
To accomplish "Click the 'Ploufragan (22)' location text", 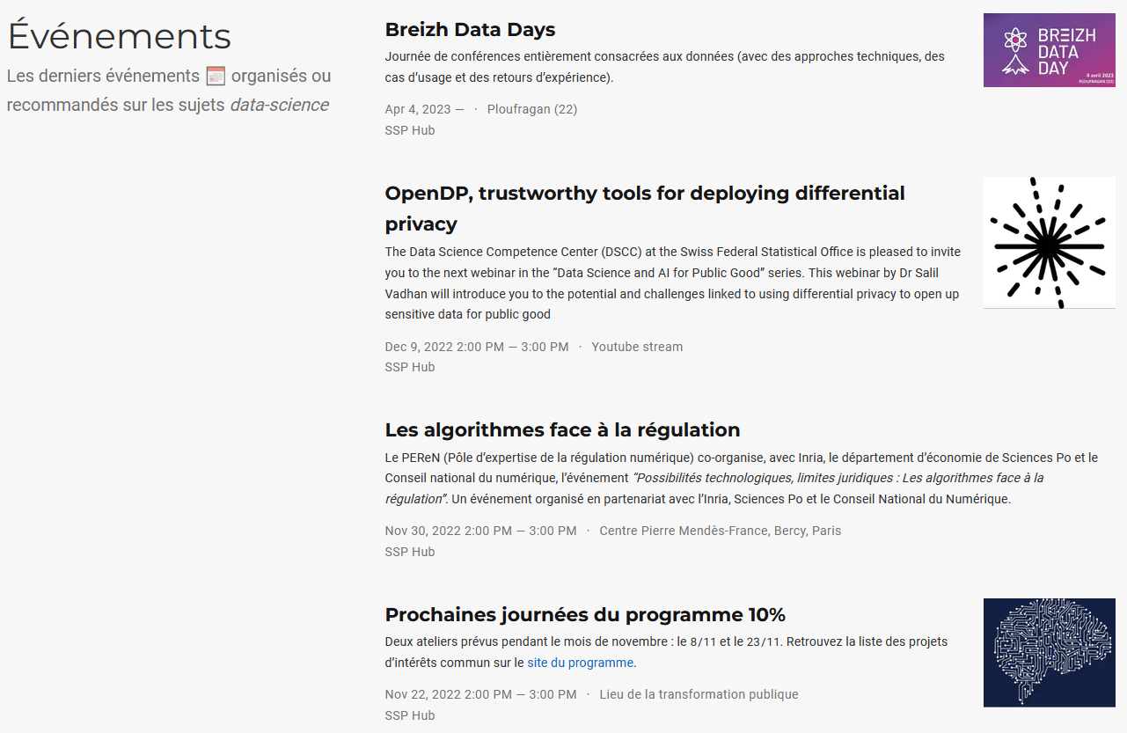I will (532, 109).
